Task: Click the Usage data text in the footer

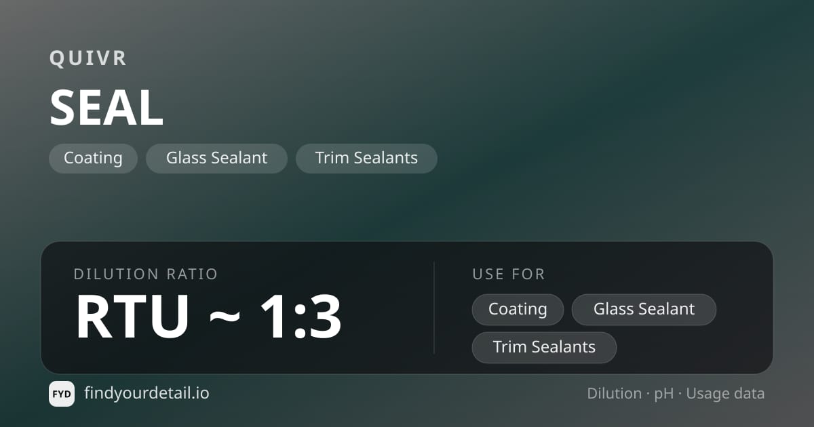Action: (725, 394)
